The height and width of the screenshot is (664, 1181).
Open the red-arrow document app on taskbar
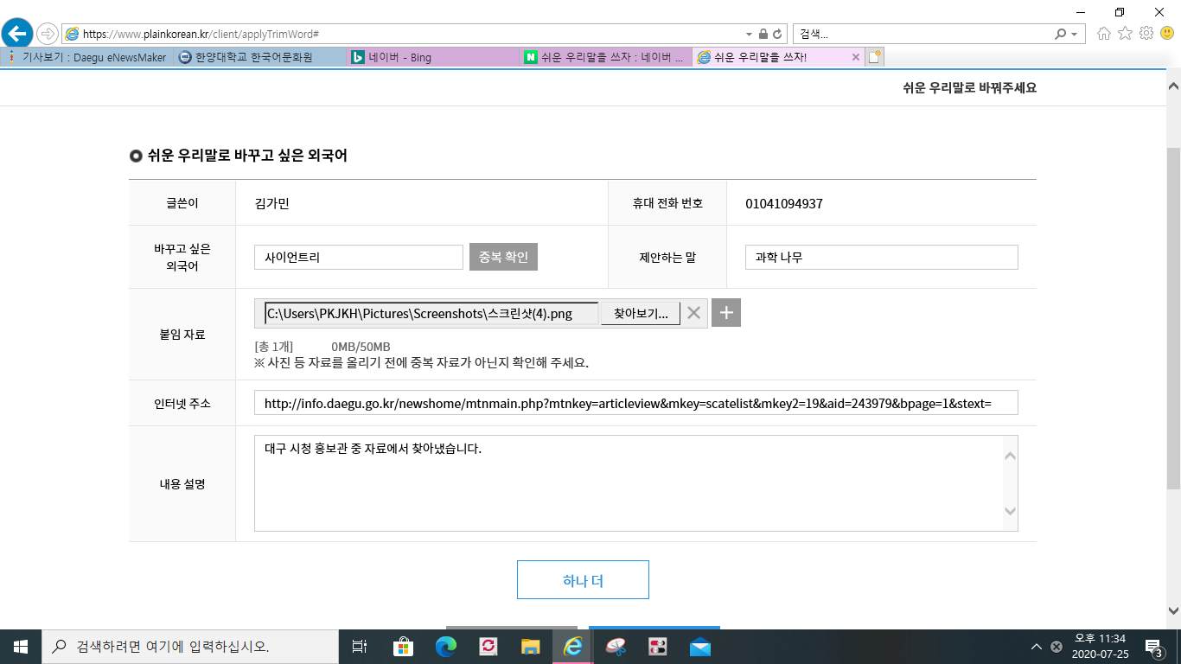pyautogui.click(x=488, y=647)
